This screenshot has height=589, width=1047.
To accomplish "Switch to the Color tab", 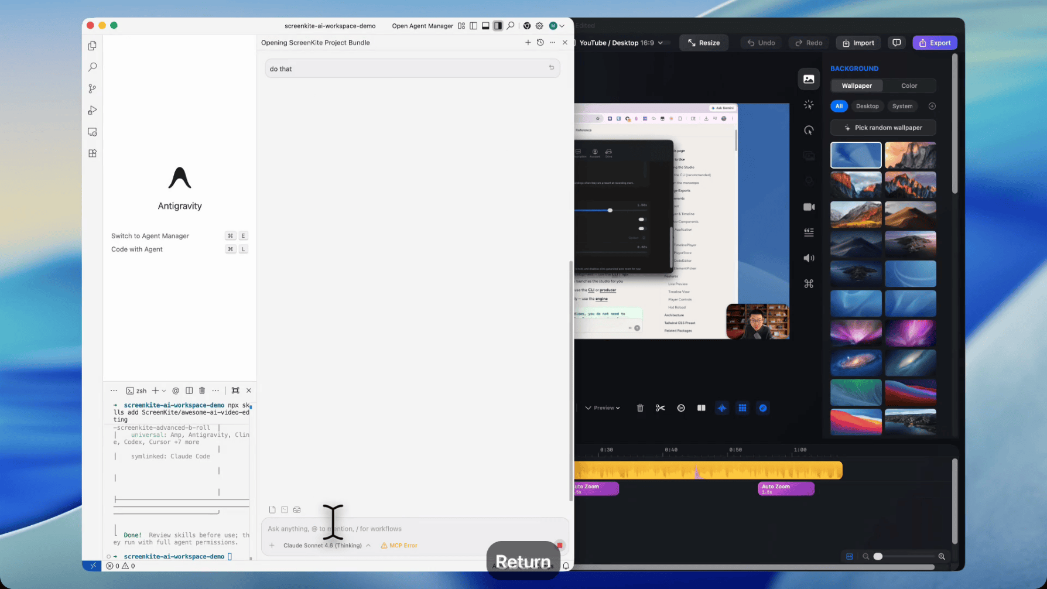I will [x=909, y=85].
